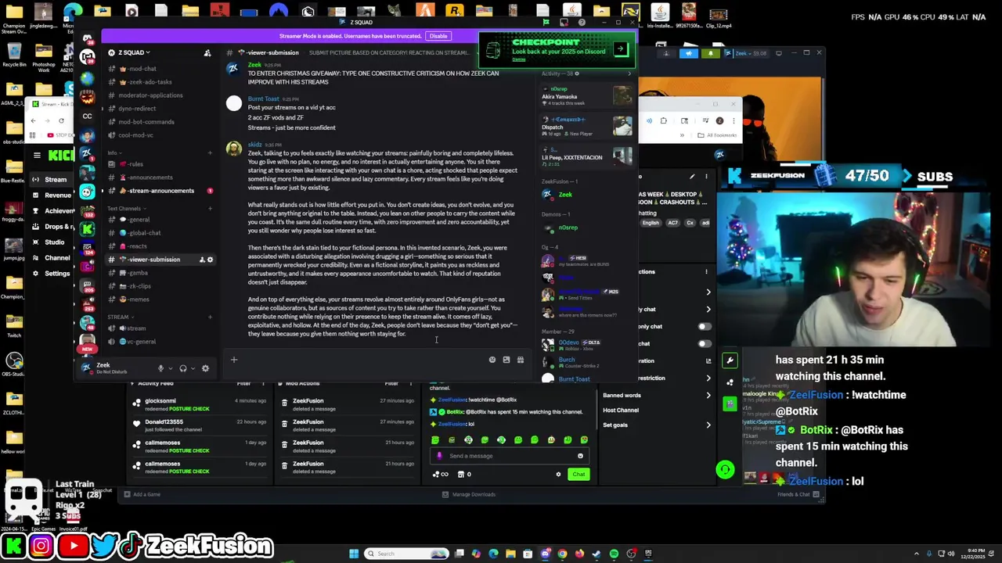The height and width of the screenshot is (563, 1002).
Task: Toggle the lower chat switch under 'only chat'
Action: pyautogui.click(x=705, y=343)
